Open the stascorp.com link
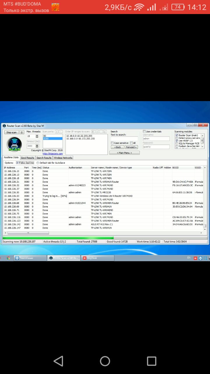This screenshot has width=210, height=374. pos(52,153)
